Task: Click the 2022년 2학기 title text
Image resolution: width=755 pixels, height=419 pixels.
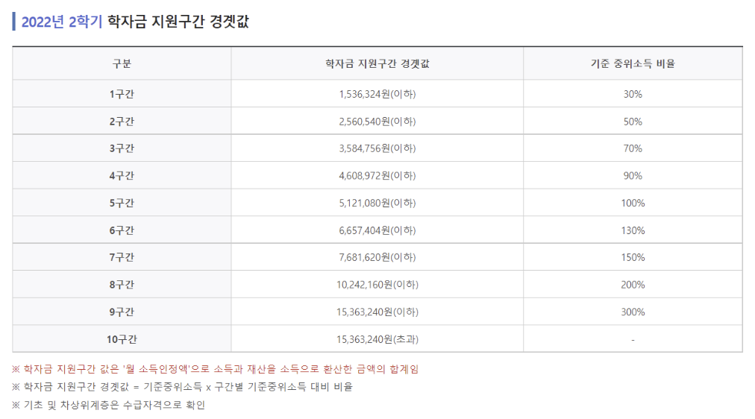Action: [62, 22]
